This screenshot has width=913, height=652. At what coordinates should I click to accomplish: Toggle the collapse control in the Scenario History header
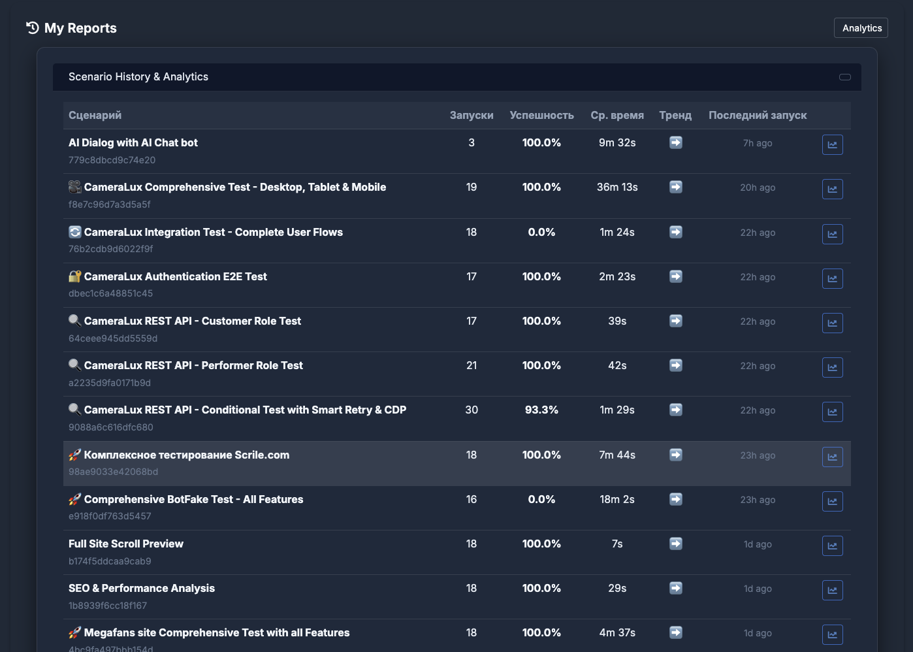tap(844, 77)
